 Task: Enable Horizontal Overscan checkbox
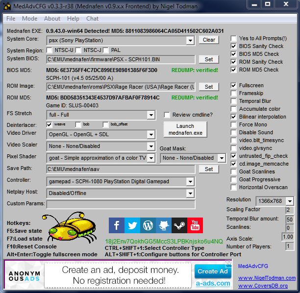(233, 188)
